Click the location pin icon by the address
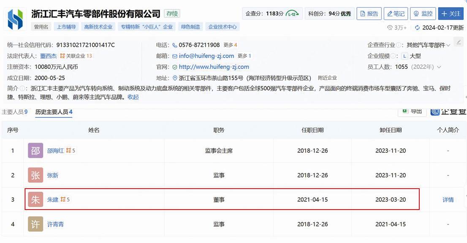The height and width of the screenshot is (243, 467). tap(174, 78)
